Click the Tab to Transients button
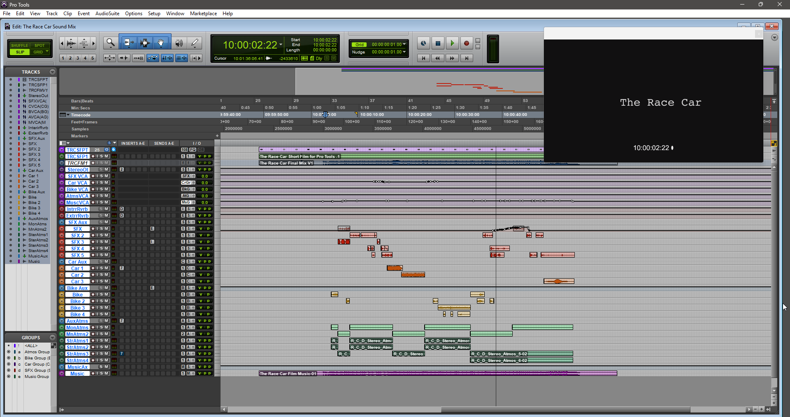The width and height of the screenshot is (790, 417). (124, 58)
